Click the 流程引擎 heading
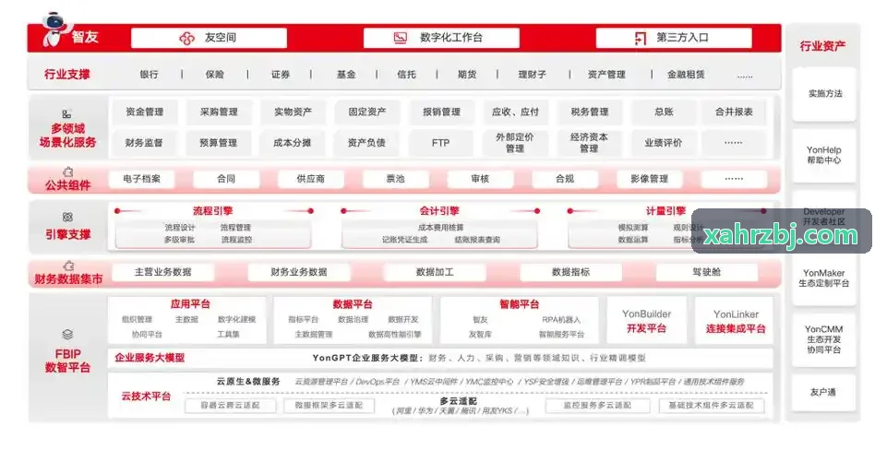This screenshot has height=461, width=887. (212, 211)
